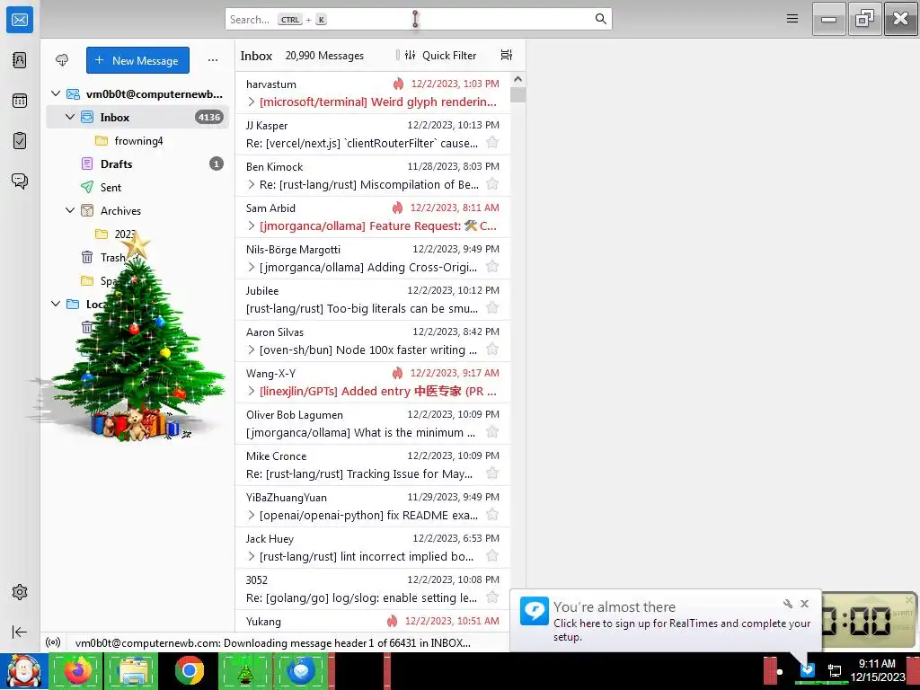The image size is (920, 690).
Task: Click the Thunderbird taskbar icon
Action: coord(300,670)
